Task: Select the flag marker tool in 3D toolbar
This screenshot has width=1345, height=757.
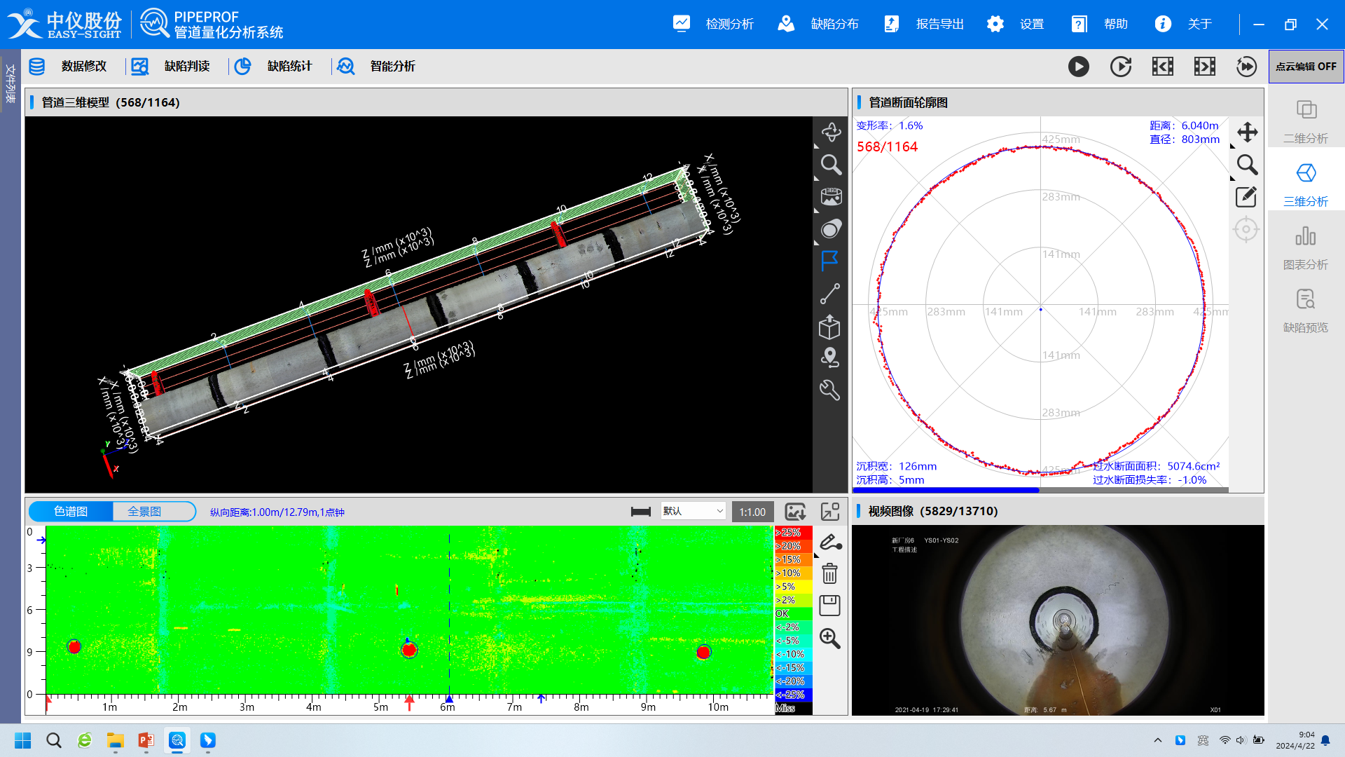Action: (830, 261)
